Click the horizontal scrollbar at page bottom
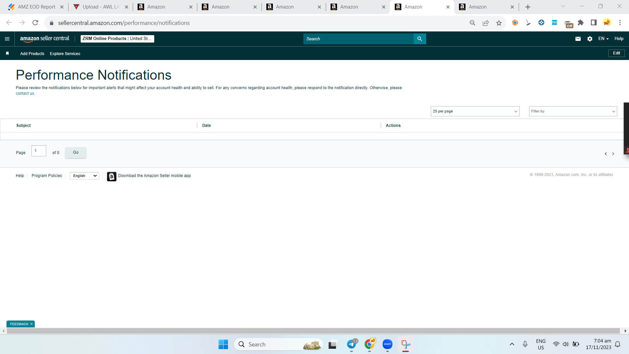This screenshot has height=354, width=629. pos(313,331)
